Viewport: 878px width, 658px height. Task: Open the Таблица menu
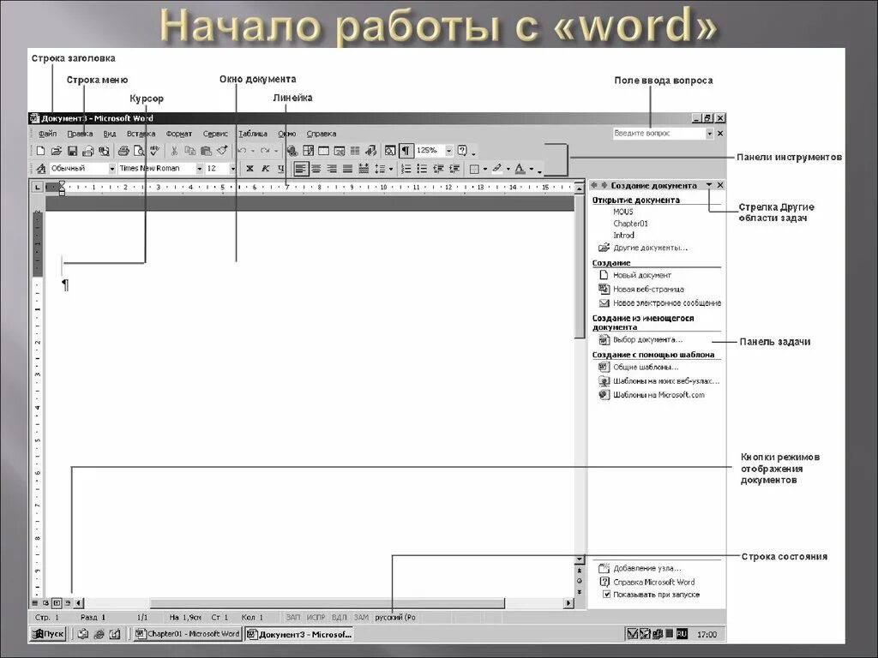253,134
